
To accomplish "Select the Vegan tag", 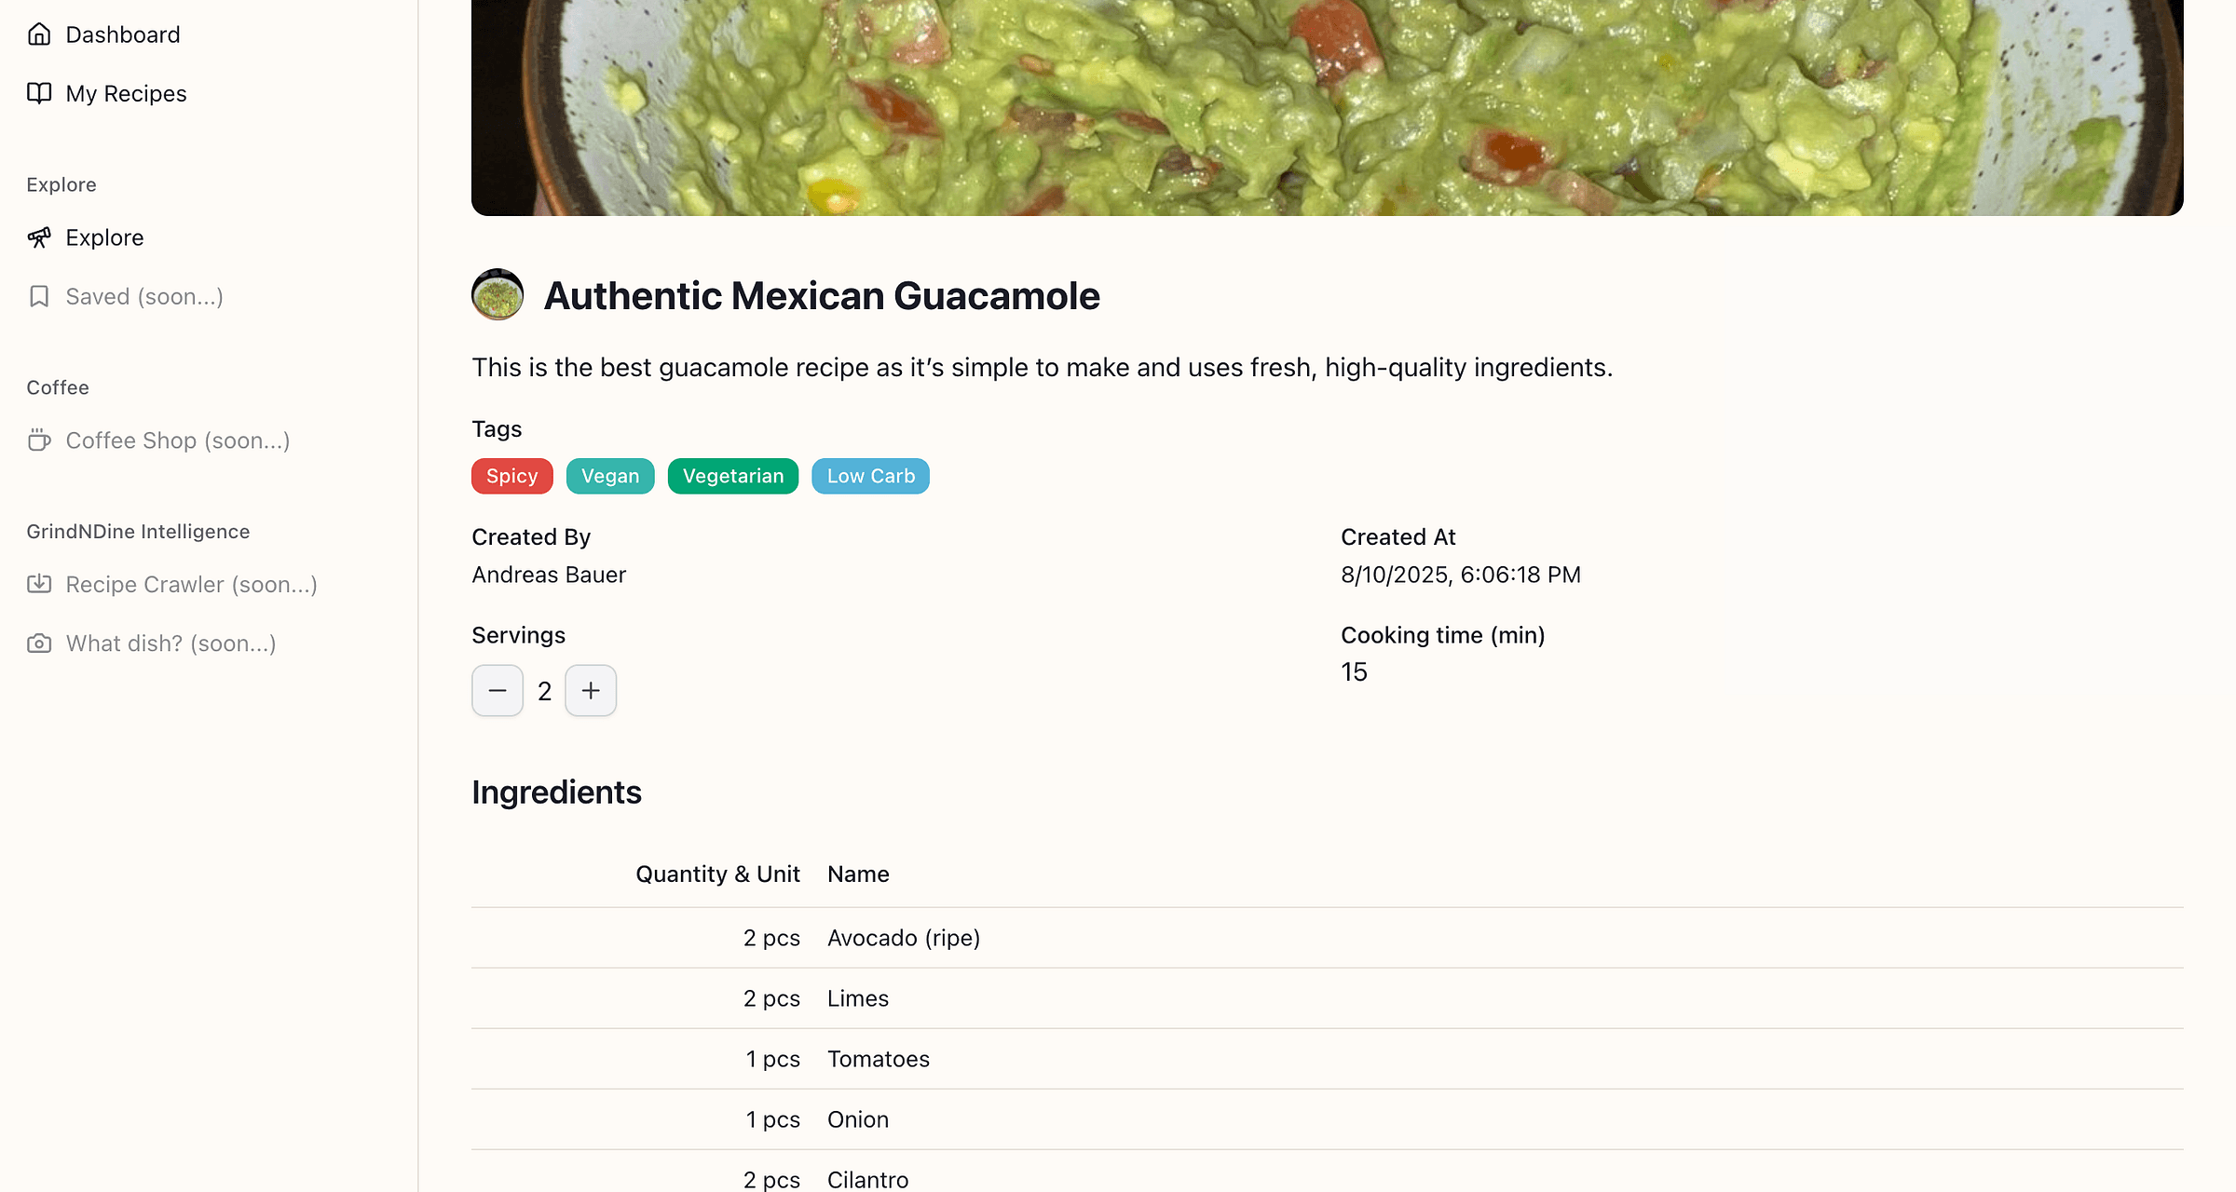I will coord(610,476).
